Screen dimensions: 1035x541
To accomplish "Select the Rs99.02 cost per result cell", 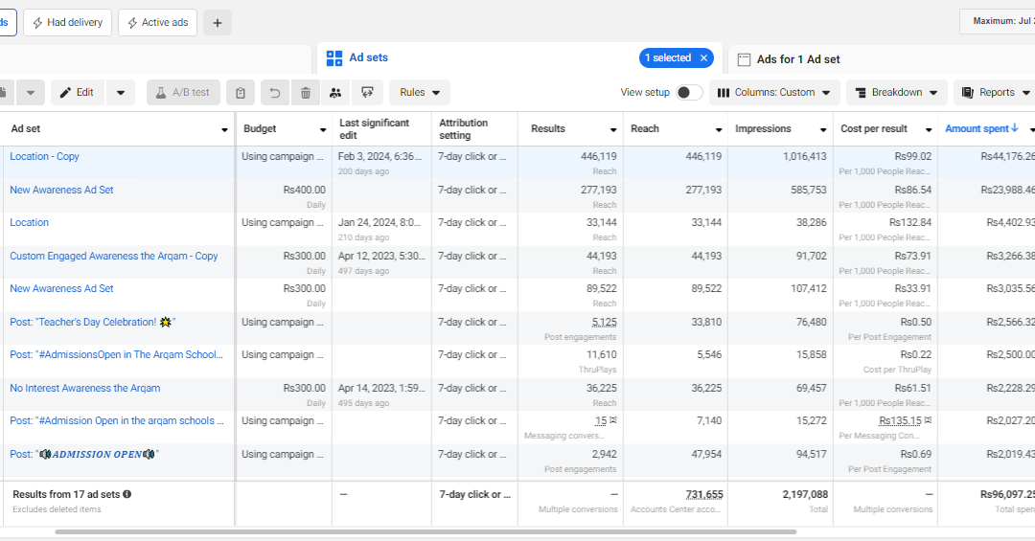I will point(885,163).
